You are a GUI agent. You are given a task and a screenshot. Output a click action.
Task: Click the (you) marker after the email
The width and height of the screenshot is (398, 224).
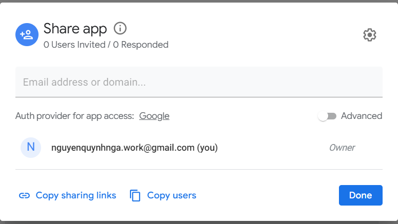pos(207,148)
